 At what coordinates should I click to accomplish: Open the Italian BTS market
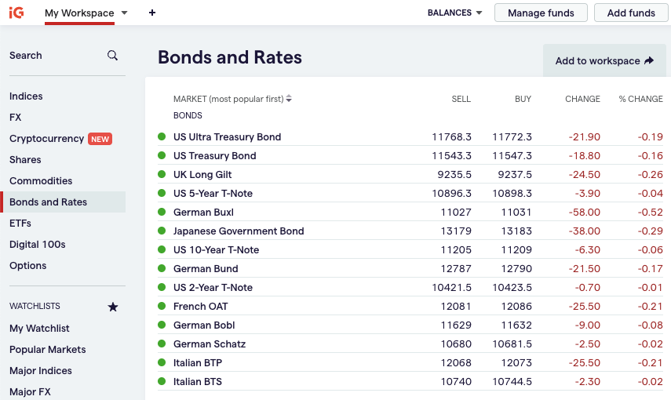198,382
